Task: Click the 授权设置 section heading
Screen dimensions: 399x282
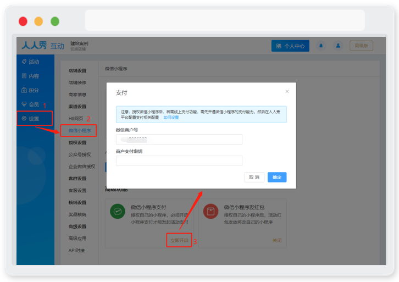Action: coord(77,143)
